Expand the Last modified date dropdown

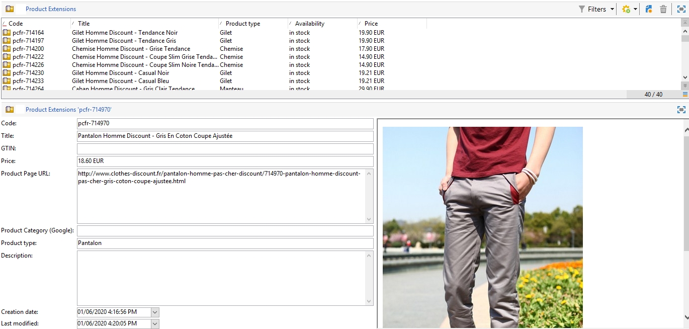pyautogui.click(x=155, y=324)
